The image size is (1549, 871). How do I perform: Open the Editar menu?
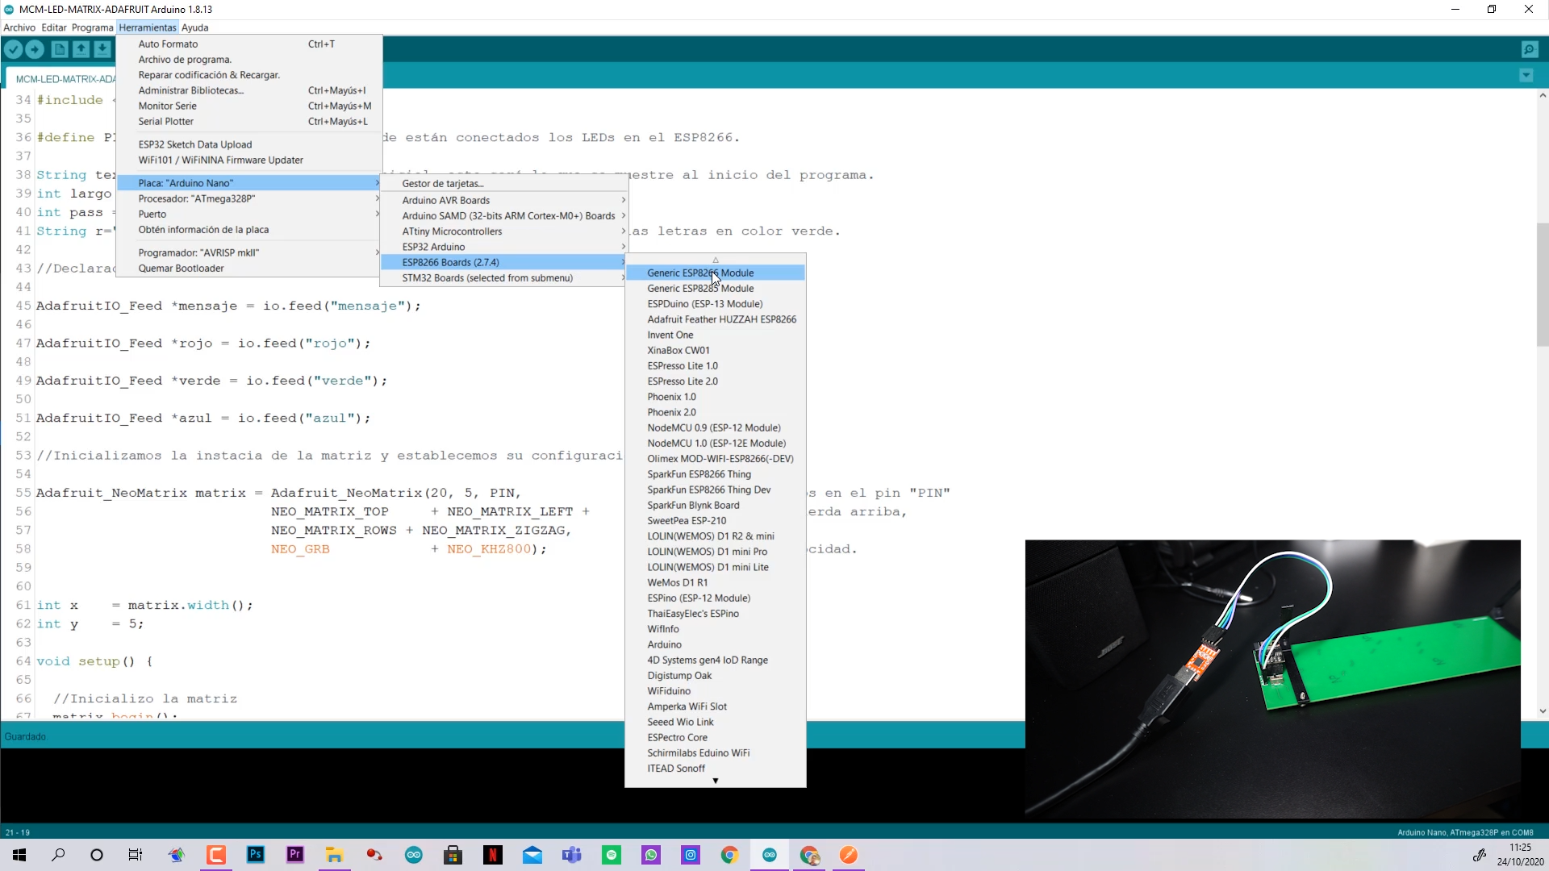54,27
